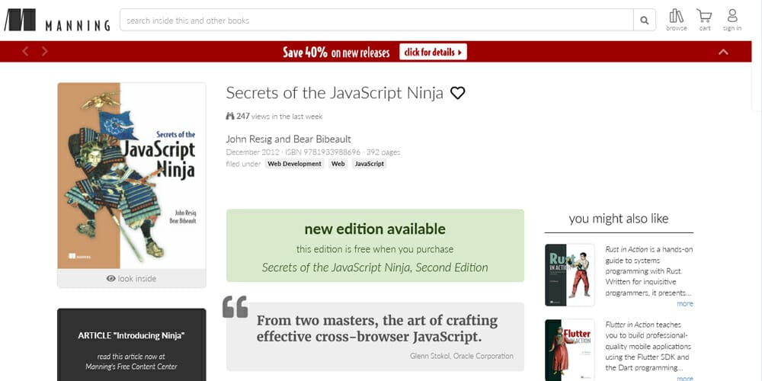Open the 'Introducing Ninja' article box
The width and height of the screenshot is (762, 381).
point(132,344)
